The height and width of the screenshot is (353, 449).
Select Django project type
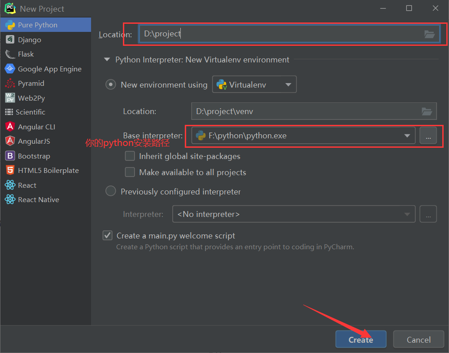[46, 40]
